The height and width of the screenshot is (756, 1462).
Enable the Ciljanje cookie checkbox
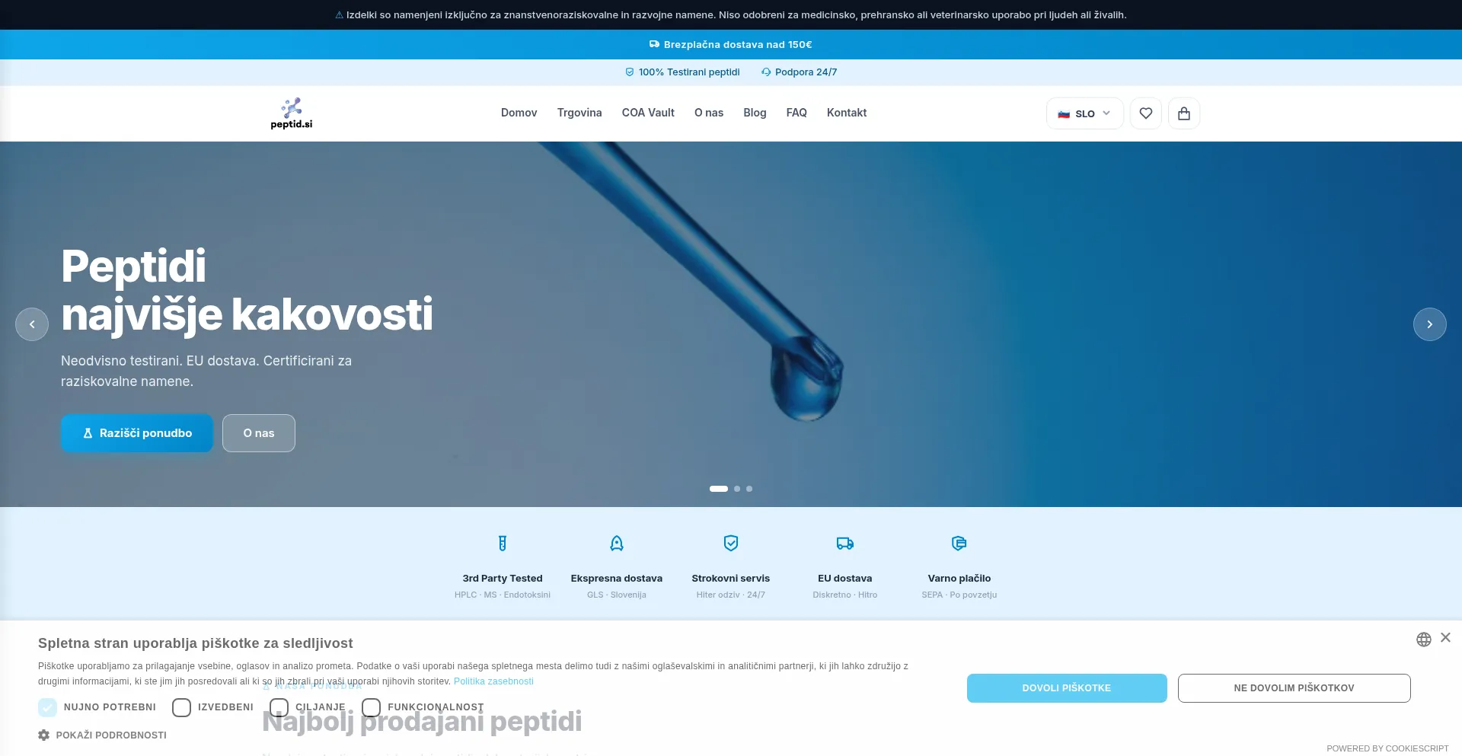(x=279, y=707)
